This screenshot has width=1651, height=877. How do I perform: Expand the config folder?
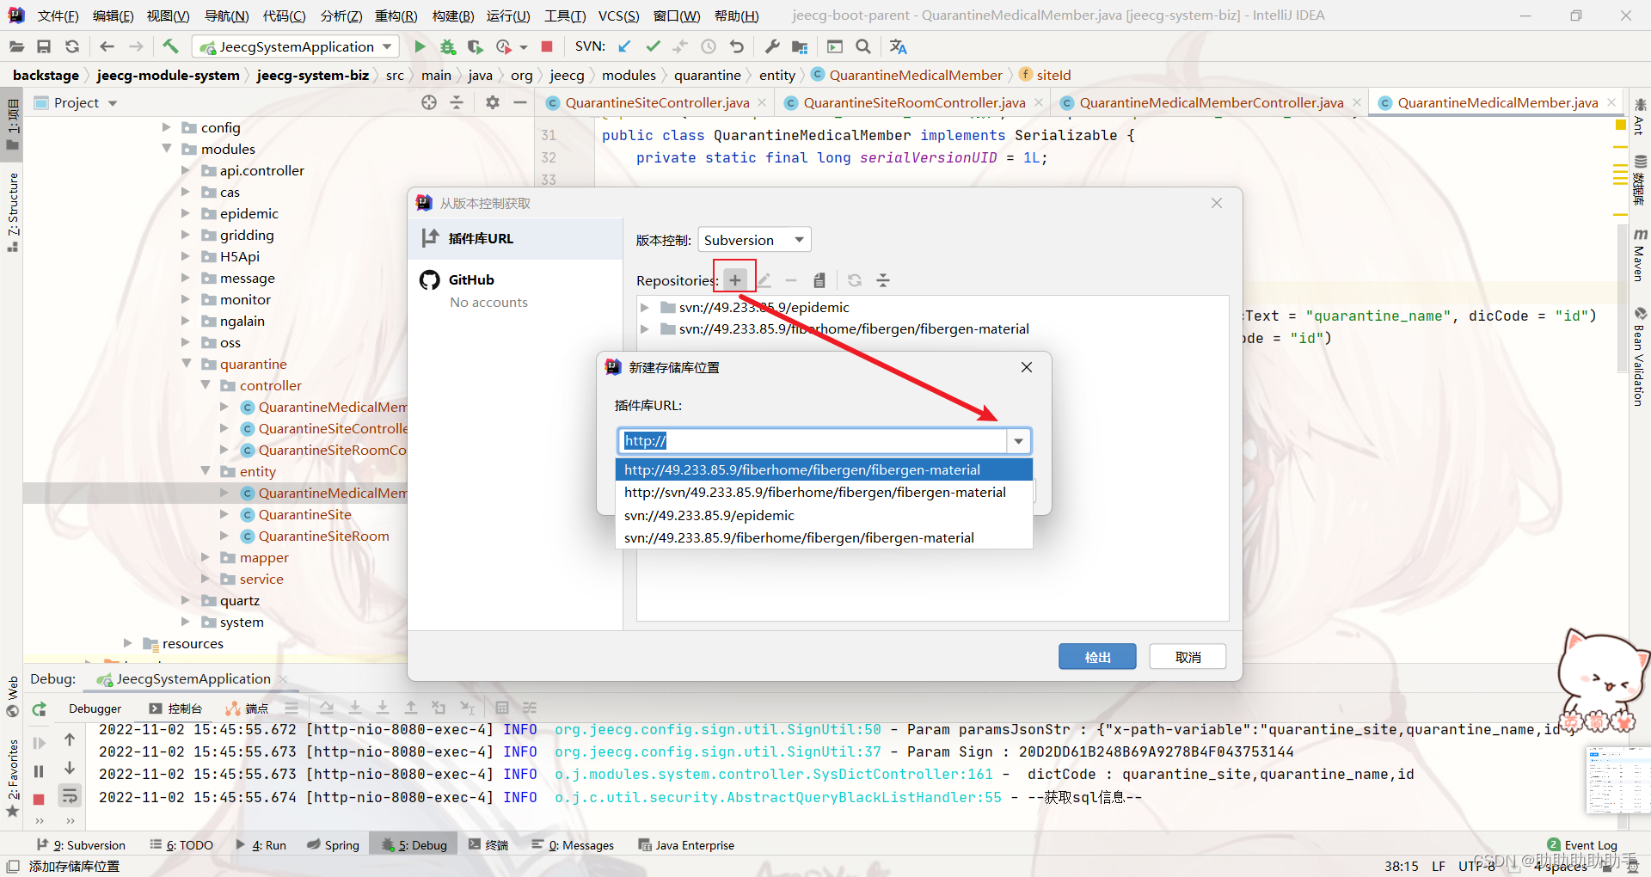pos(167,127)
